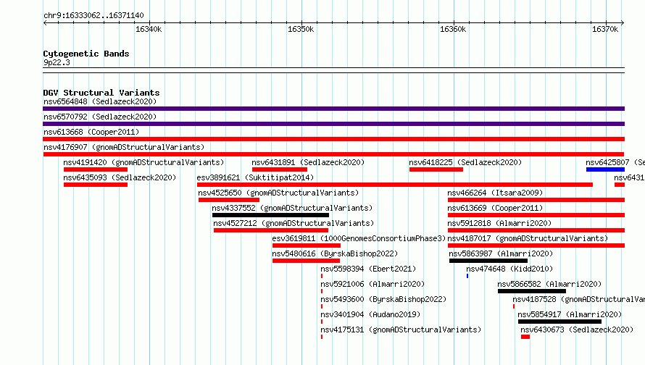Select the red nsv4525650 variant bar

(x=229, y=200)
